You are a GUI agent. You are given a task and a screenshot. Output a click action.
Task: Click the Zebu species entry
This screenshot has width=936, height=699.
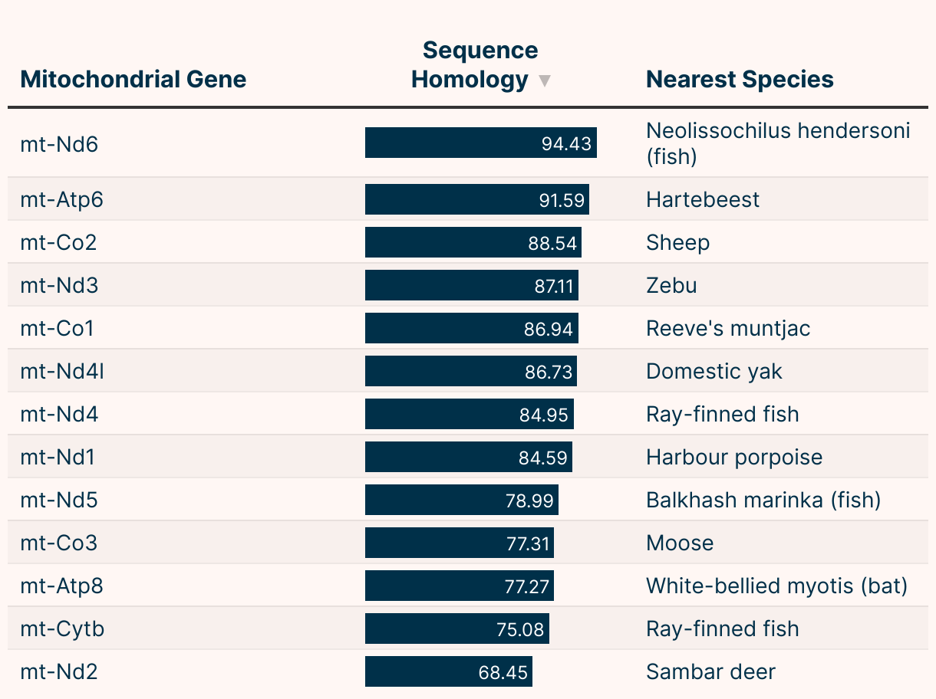[671, 286]
